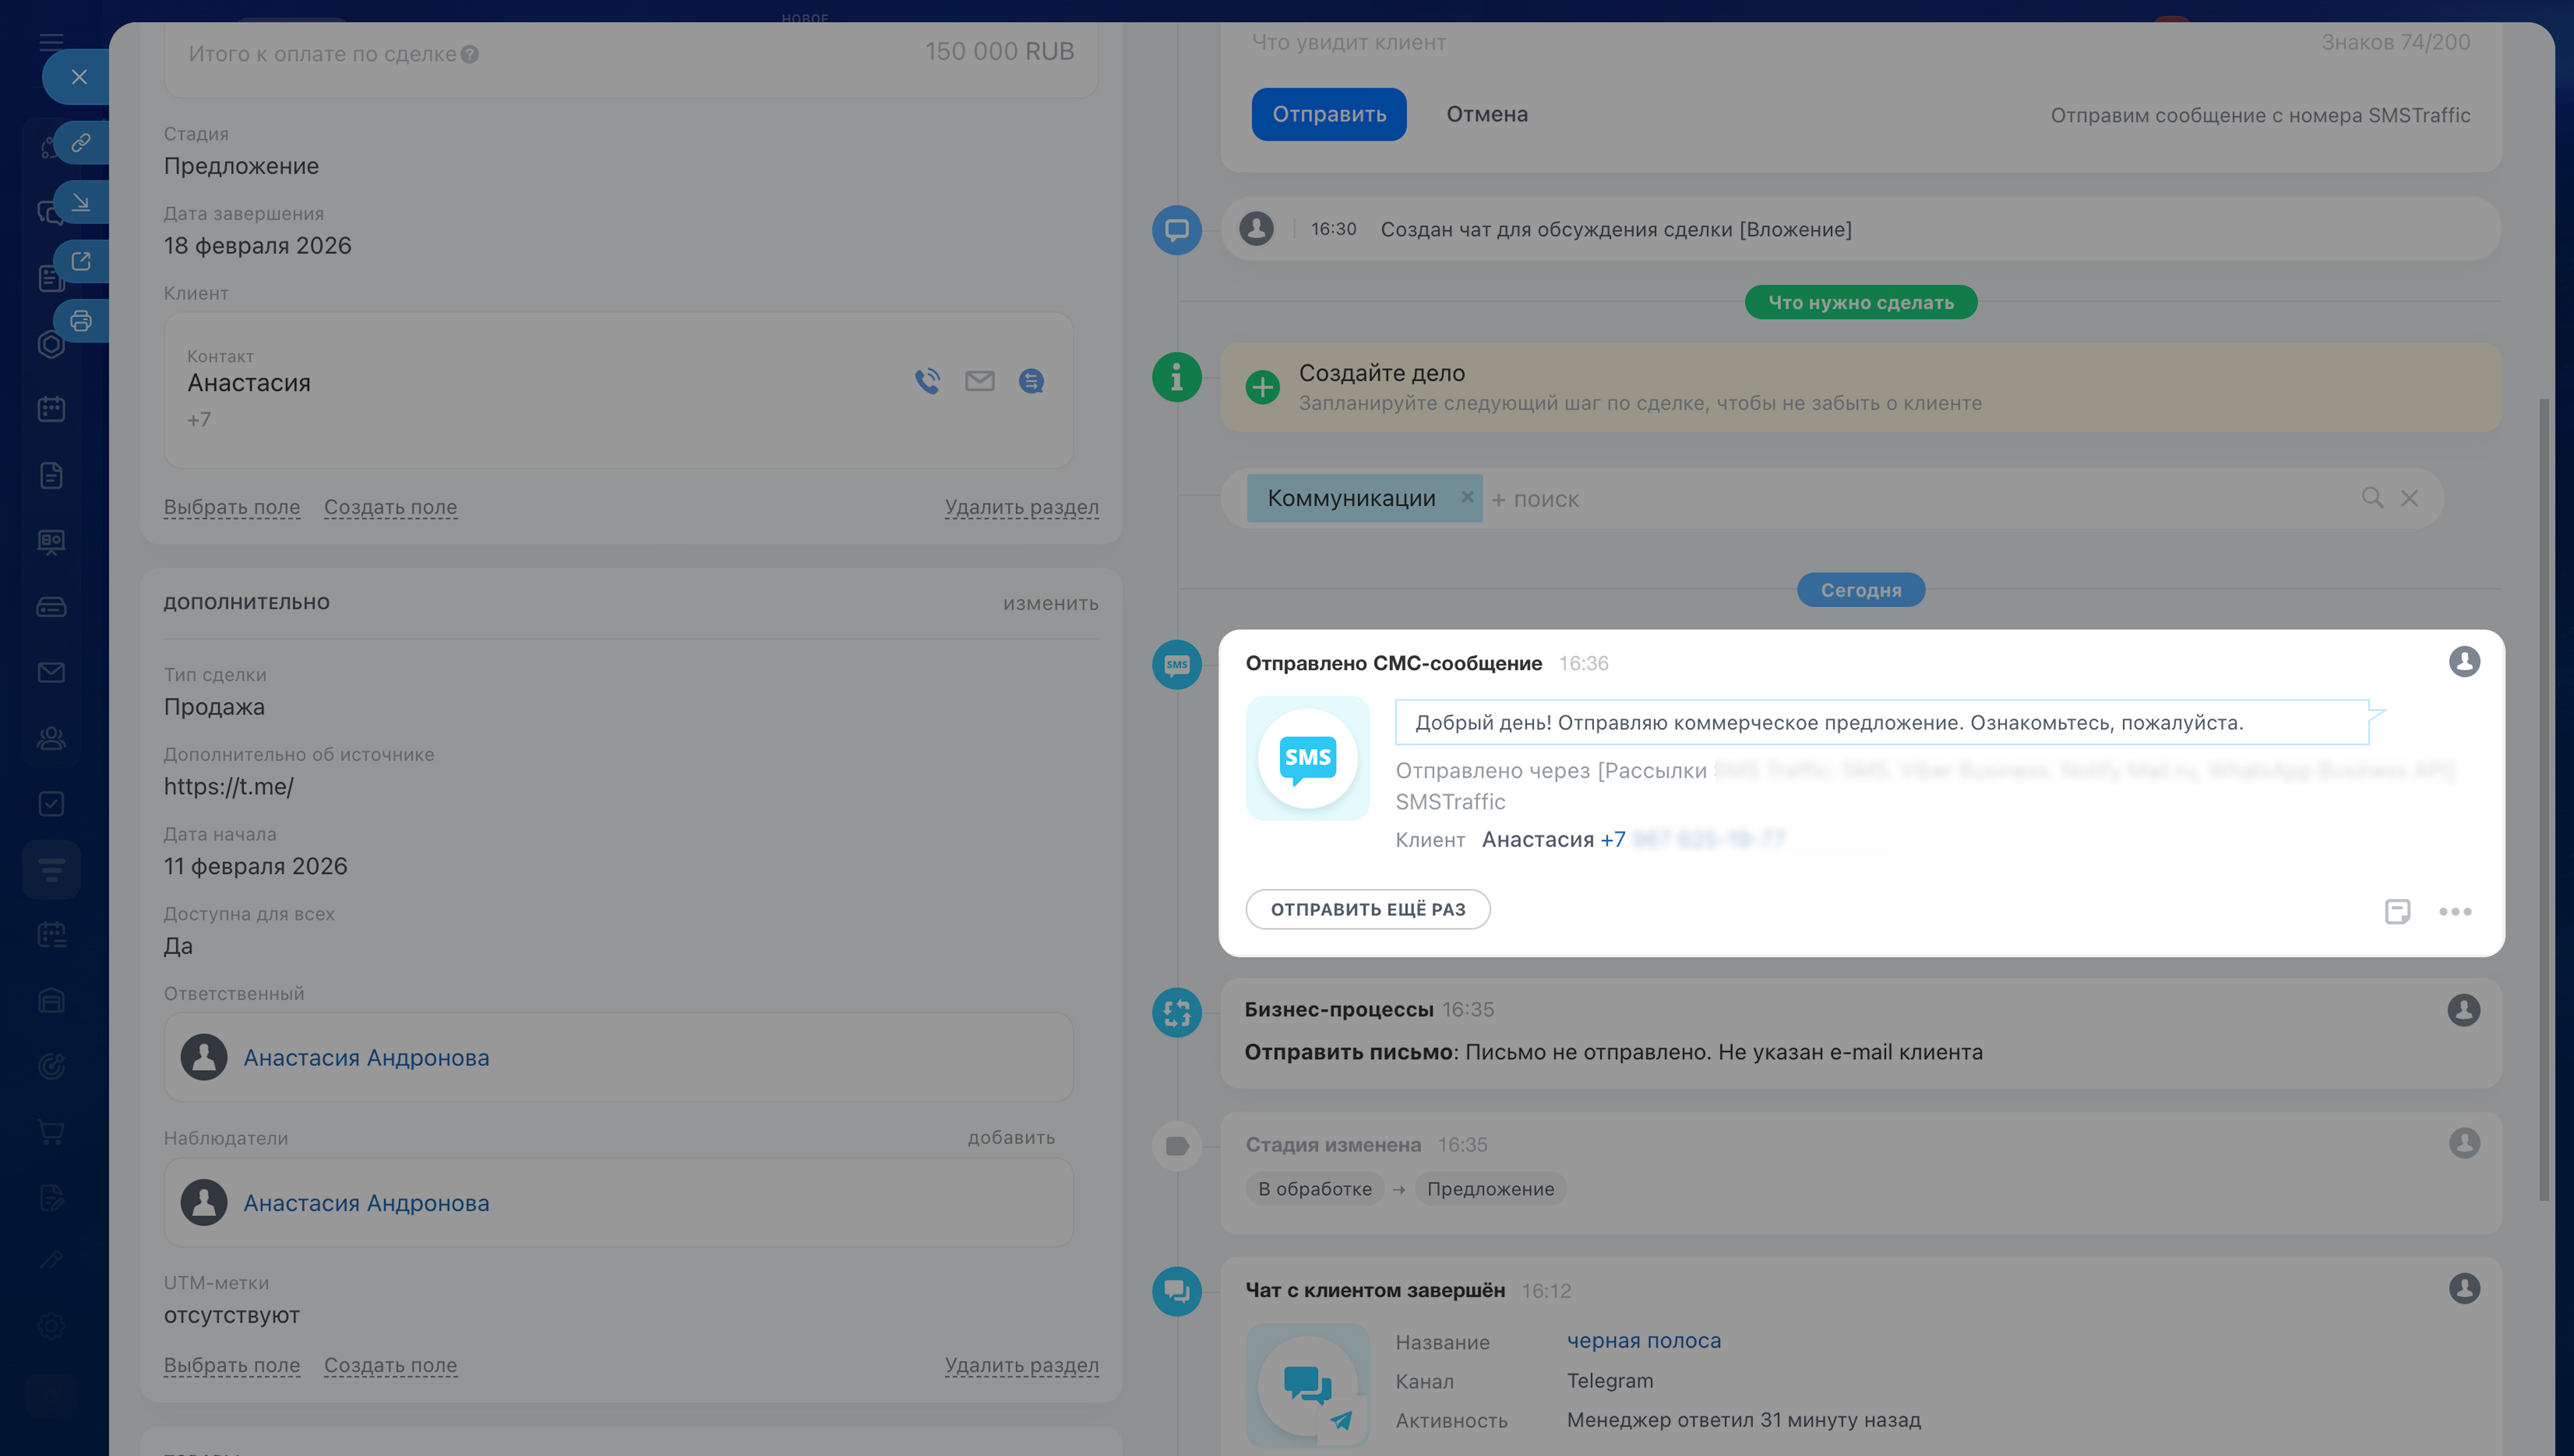Click добавить next to Наблюдатели

pos(1009,1137)
